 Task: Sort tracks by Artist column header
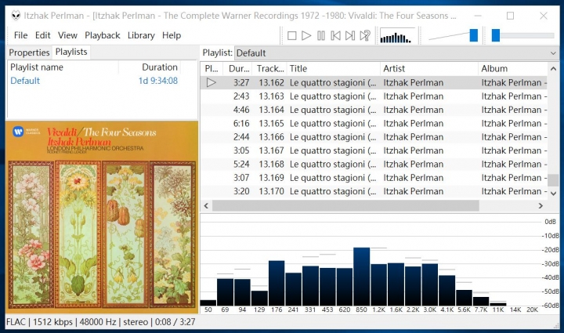click(429, 69)
